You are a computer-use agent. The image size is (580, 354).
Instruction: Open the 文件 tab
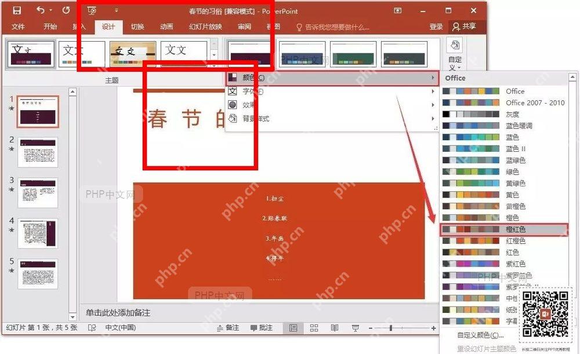pyautogui.click(x=18, y=27)
